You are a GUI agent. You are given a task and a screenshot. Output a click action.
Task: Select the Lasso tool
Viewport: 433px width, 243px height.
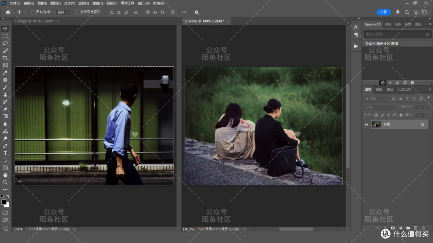pos(5,44)
